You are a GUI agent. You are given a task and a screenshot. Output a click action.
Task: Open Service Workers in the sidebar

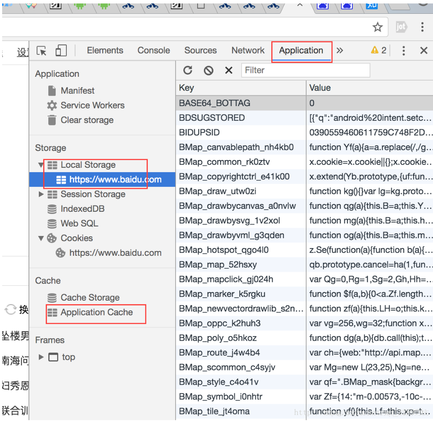coord(93,105)
